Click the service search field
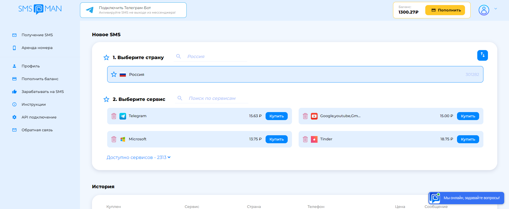509x209 pixels. point(212,98)
